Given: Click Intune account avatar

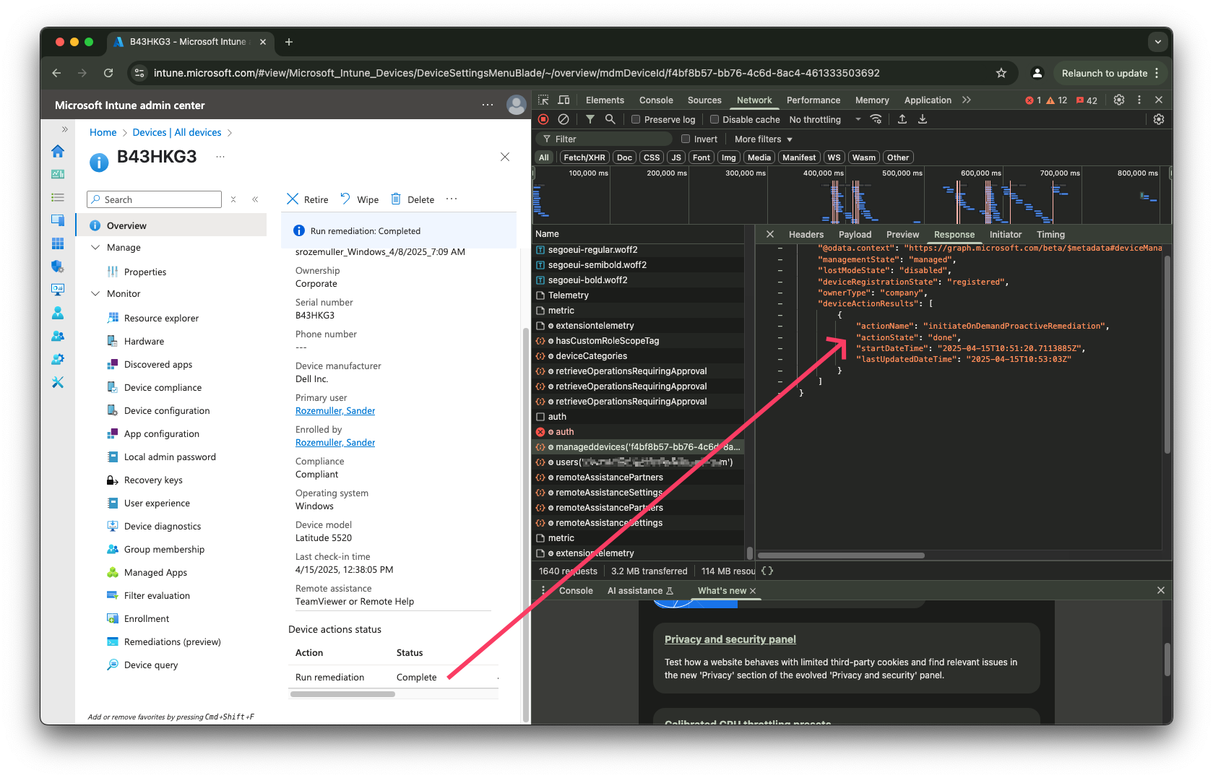Looking at the screenshot, I should click(517, 105).
